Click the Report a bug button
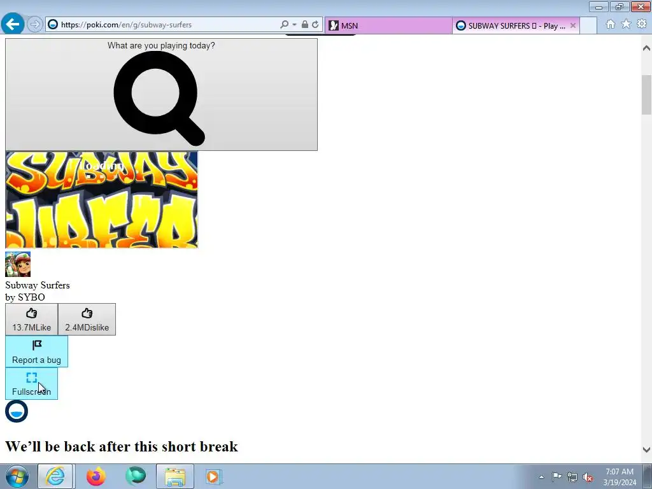This screenshot has width=652, height=489. pyautogui.click(x=36, y=351)
